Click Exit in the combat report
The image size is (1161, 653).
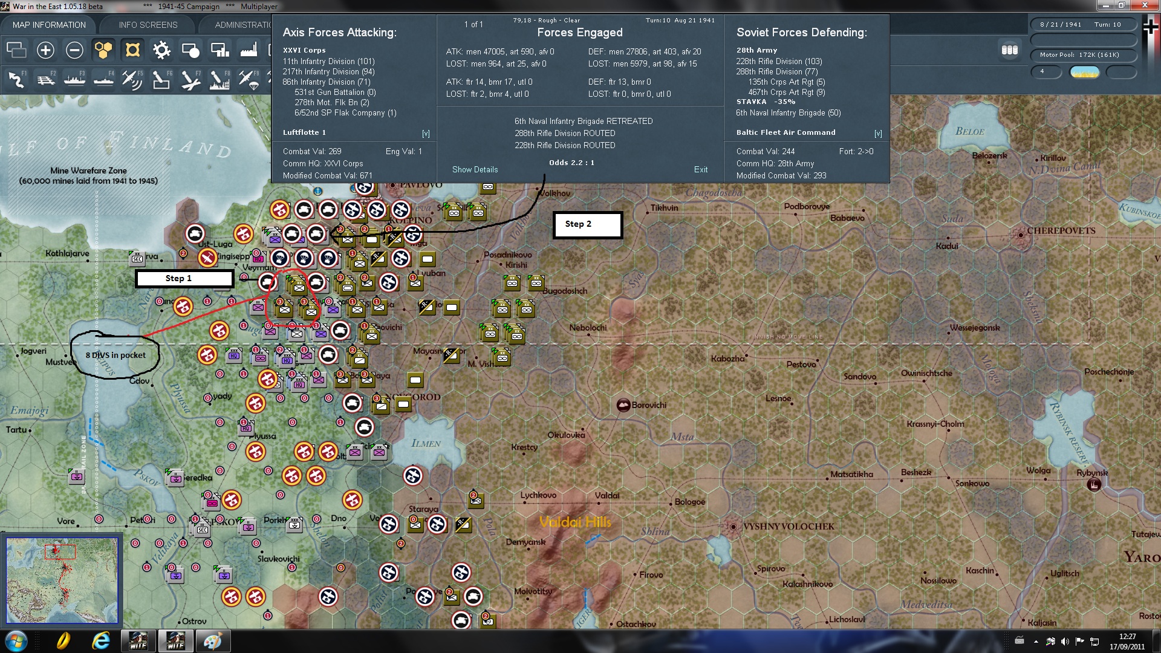pos(701,170)
